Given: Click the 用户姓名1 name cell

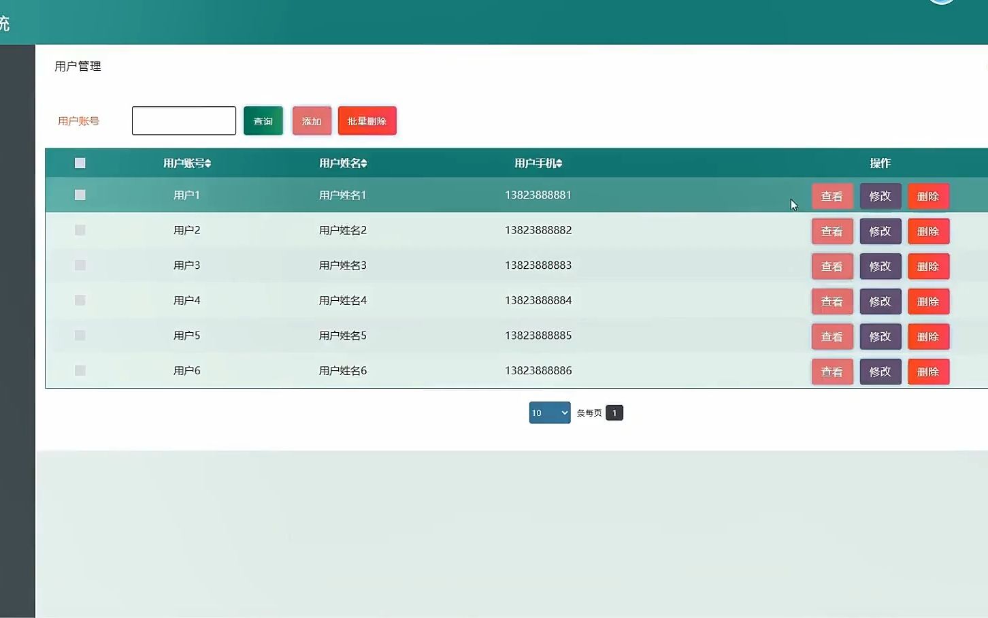Looking at the screenshot, I should 343,195.
